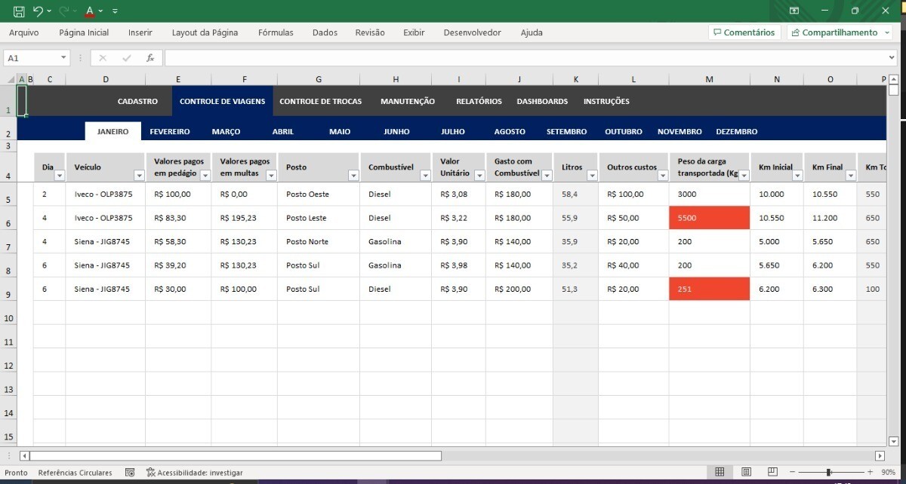Image resolution: width=906 pixels, height=484 pixels.
Task: Click the Comentários button
Action: click(744, 33)
